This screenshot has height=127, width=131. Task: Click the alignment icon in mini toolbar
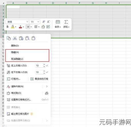point(28,27)
